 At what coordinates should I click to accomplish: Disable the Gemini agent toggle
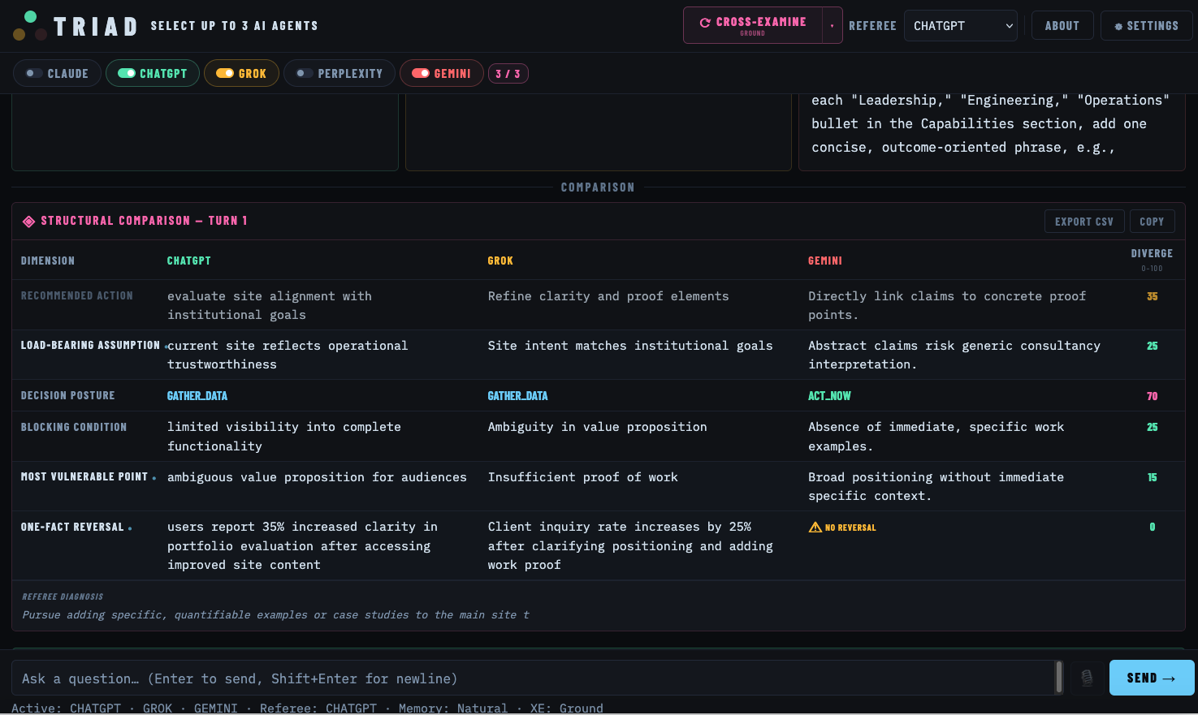pyautogui.click(x=421, y=73)
